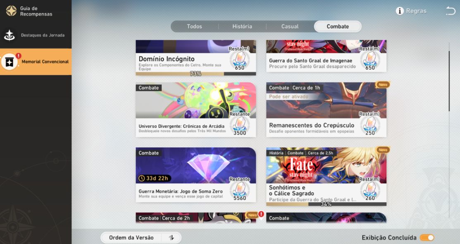Open Guerra do Santo Graal de Imagenae

pos(326,56)
